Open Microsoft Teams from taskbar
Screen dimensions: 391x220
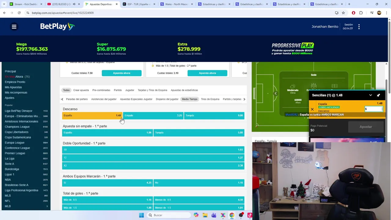coord(214,215)
